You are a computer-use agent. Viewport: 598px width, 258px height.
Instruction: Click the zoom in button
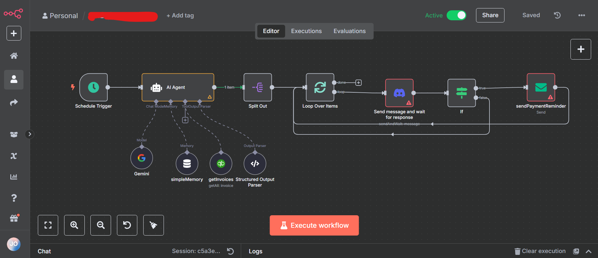tap(74, 225)
